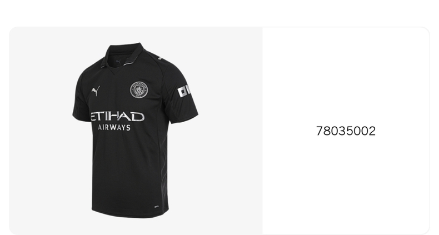Click the side seam panel of jersey
The height and width of the screenshot is (235, 439).
164,157
